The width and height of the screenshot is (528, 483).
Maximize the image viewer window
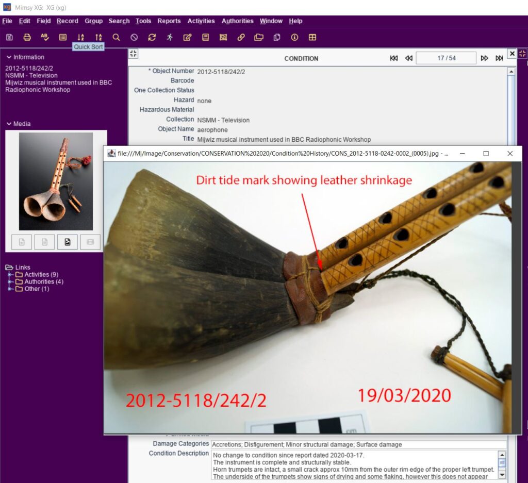click(x=486, y=154)
